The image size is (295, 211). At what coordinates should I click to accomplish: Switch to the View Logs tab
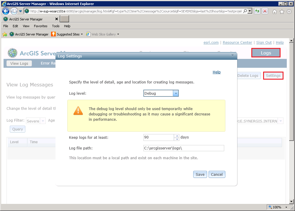pos(19,63)
